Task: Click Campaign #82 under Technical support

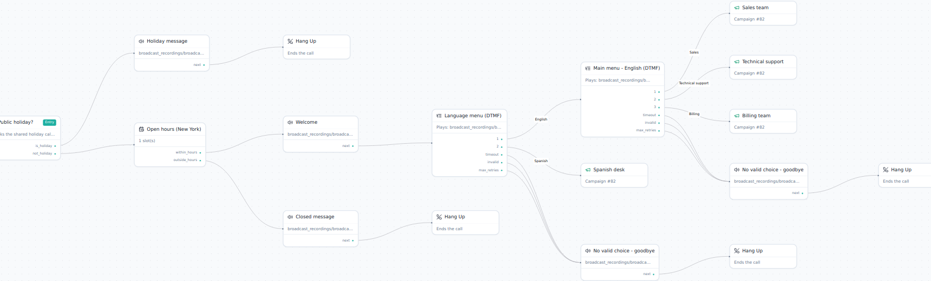Action: pyautogui.click(x=749, y=73)
